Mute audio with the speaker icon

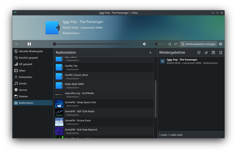click(x=145, y=44)
